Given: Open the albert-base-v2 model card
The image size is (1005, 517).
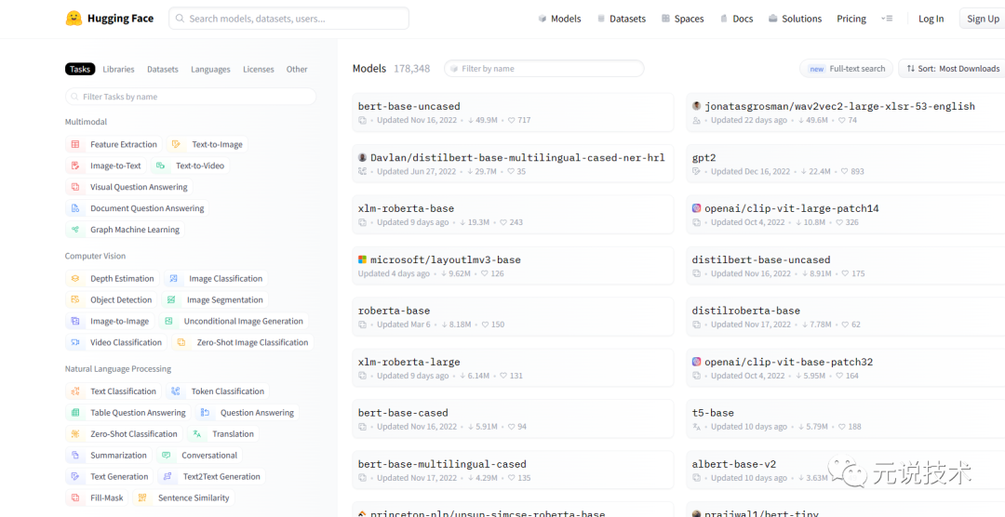Looking at the screenshot, I should pos(846,471).
